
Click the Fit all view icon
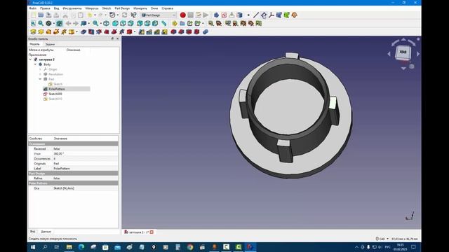coord(33,23)
